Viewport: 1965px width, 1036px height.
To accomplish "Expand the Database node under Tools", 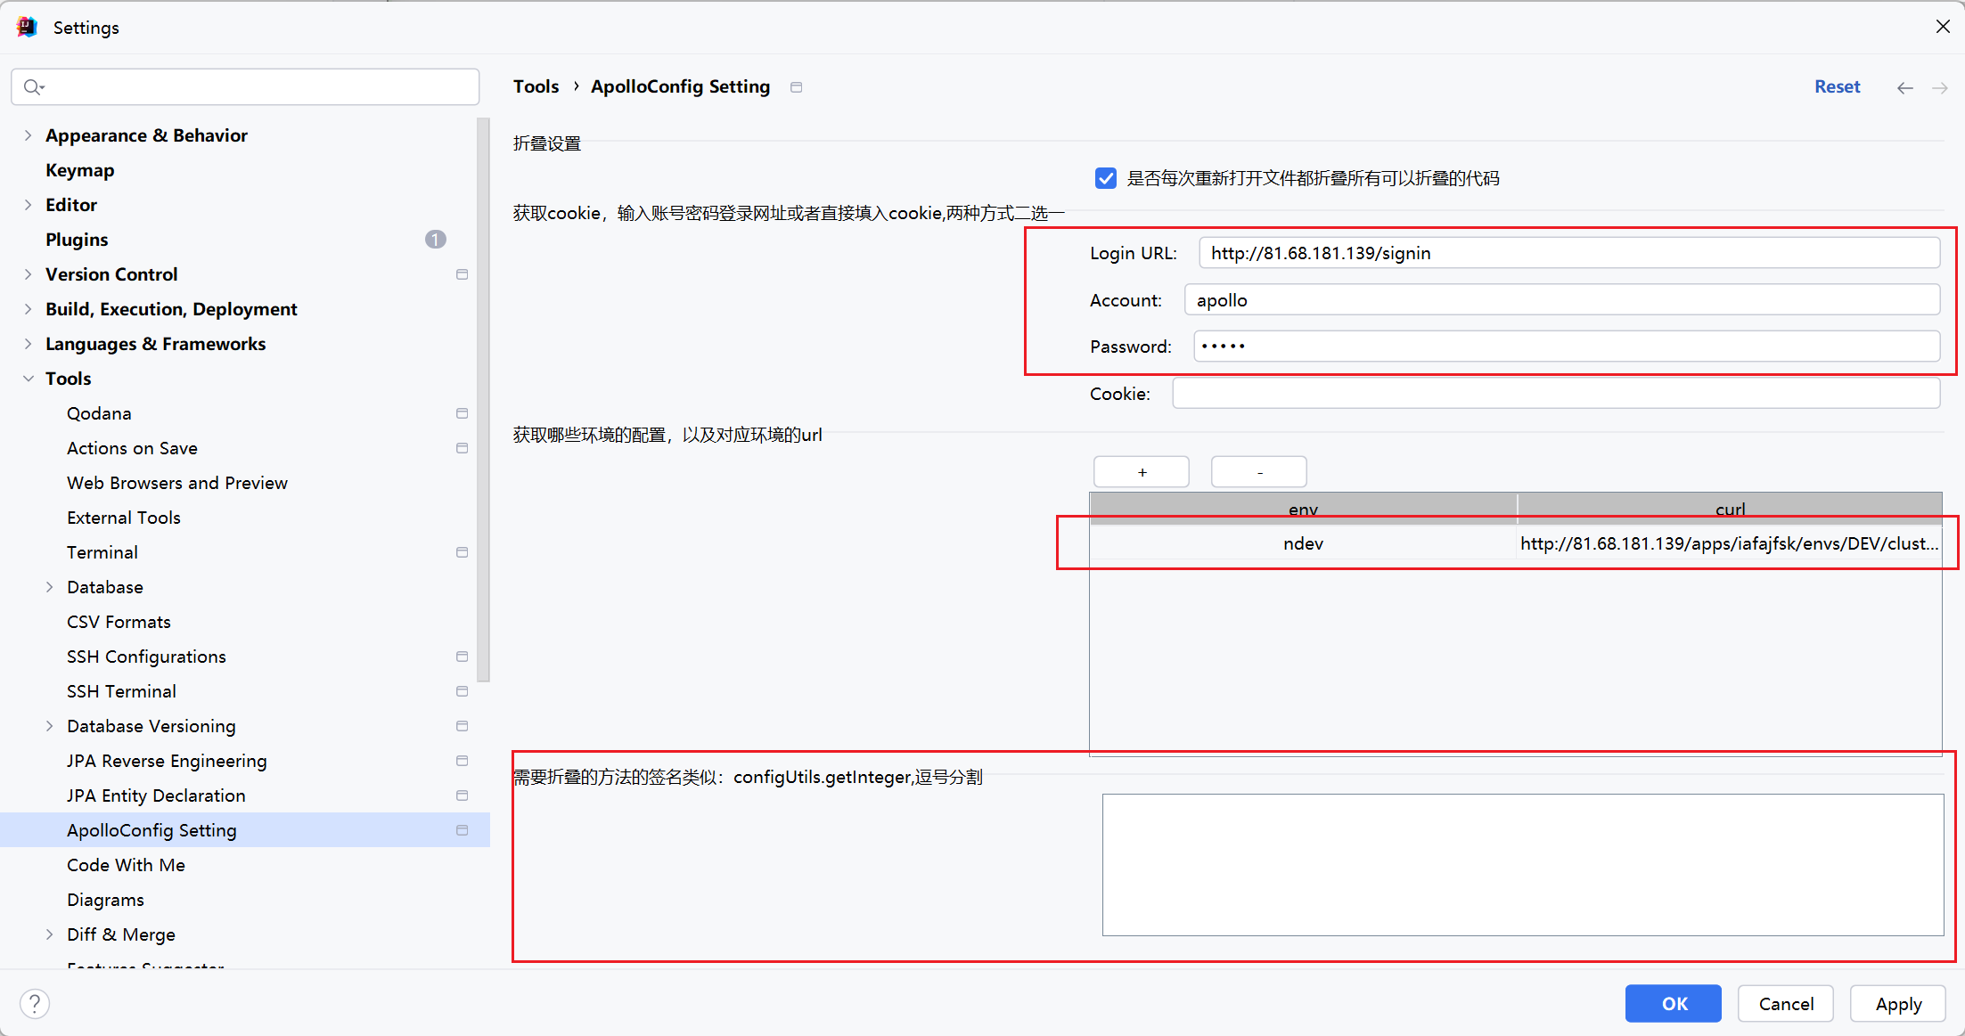I will 49,587.
